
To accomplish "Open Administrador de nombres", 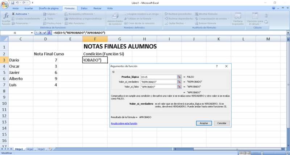I will (x=115, y=19).
